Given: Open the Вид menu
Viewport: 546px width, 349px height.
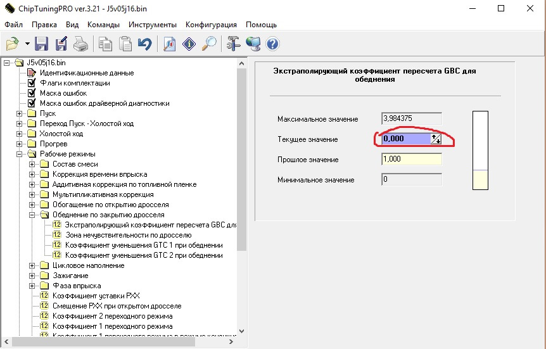Looking at the screenshot, I should point(72,25).
